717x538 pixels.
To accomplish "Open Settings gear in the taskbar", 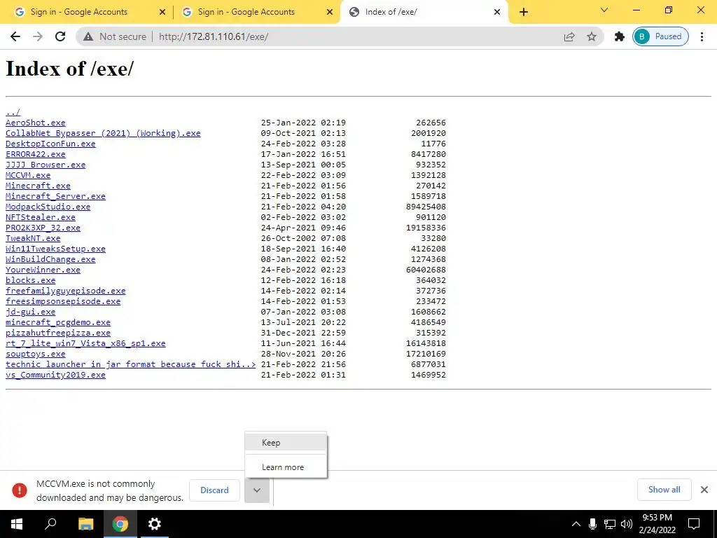I will tap(155, 524).
